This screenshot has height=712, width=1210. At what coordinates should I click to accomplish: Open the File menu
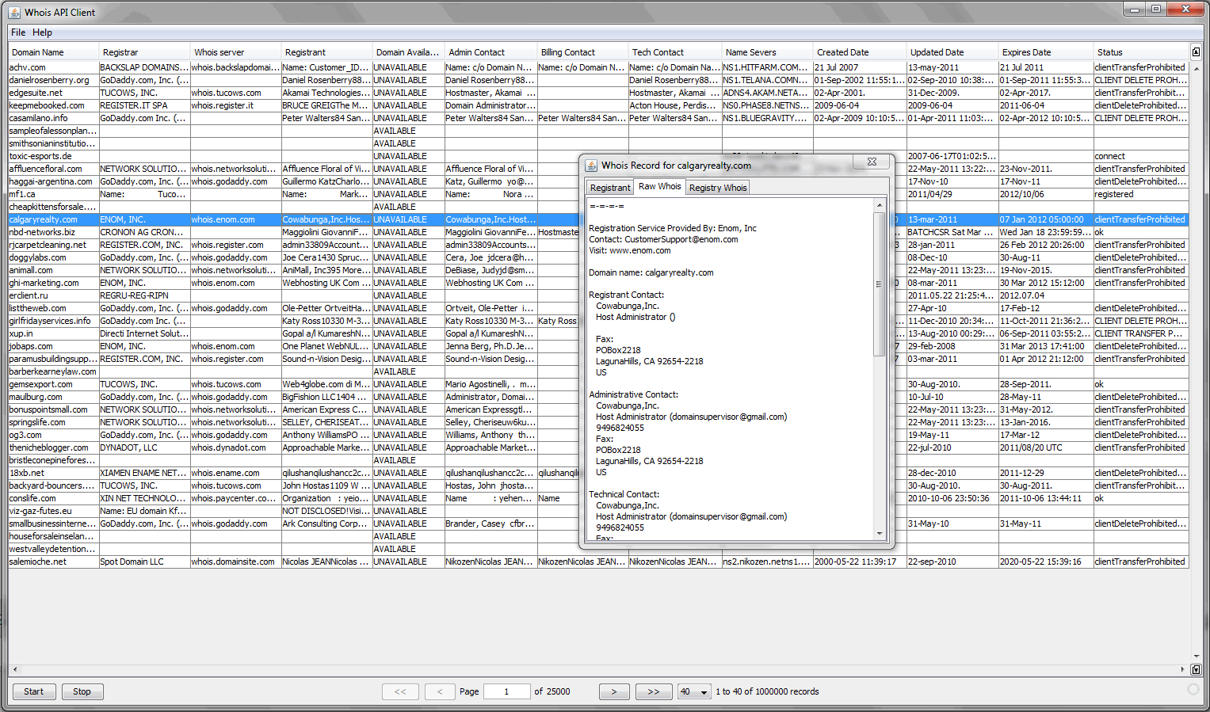[x=18, y=32]
